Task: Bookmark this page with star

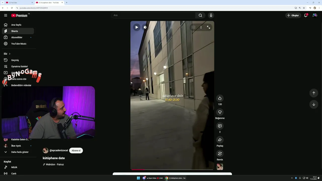Action: 304,8
